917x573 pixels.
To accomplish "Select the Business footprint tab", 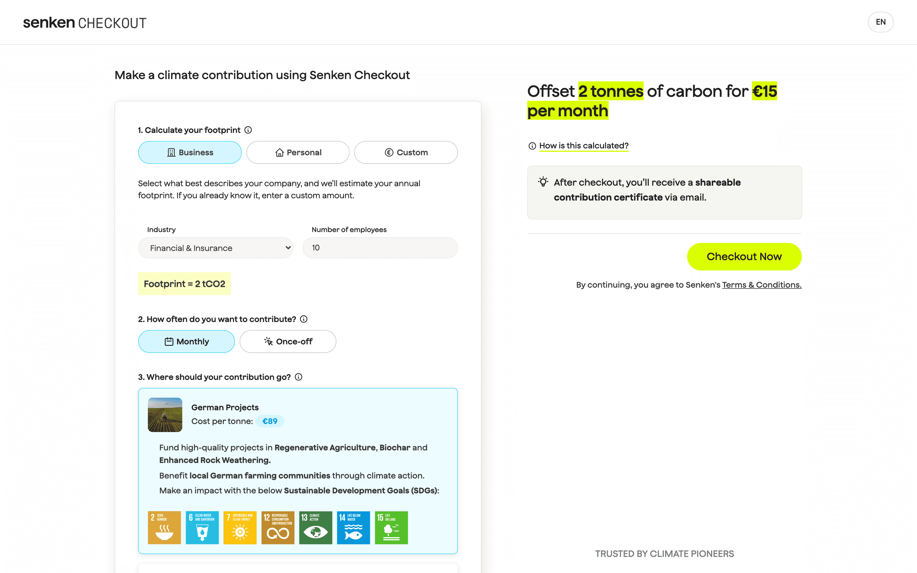I will point(190,152).
